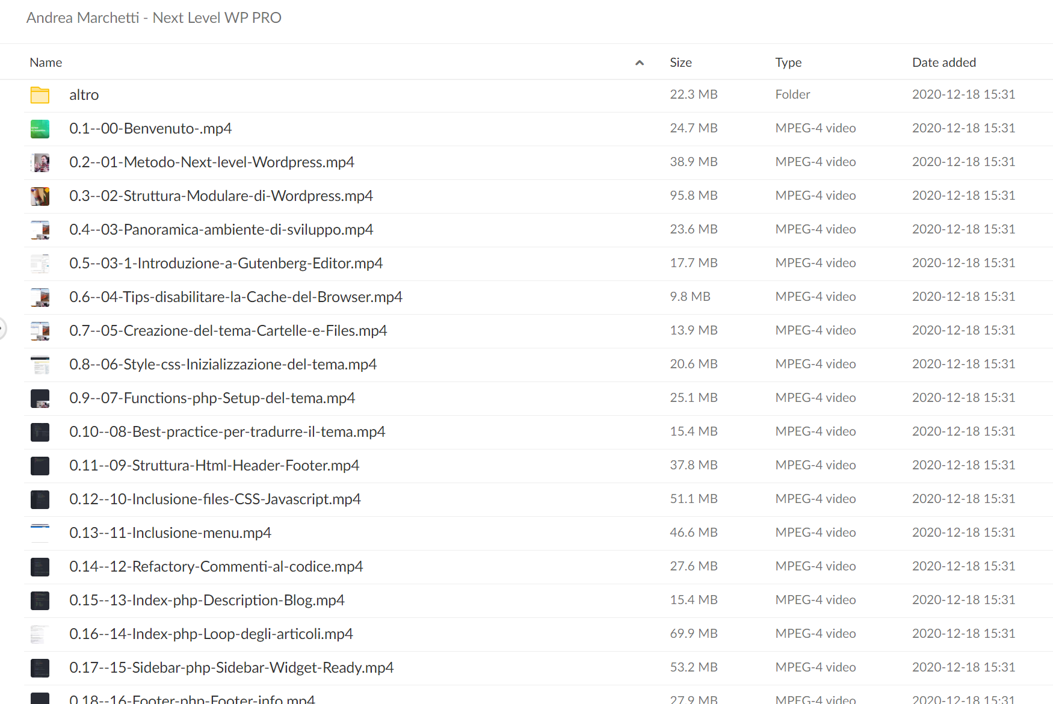This screenshot has width=1053, height=704.
Task: Click the 53.2 MB size value
Action: [x=694, y=667]
